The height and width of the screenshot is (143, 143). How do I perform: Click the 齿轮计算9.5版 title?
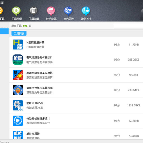35,103
